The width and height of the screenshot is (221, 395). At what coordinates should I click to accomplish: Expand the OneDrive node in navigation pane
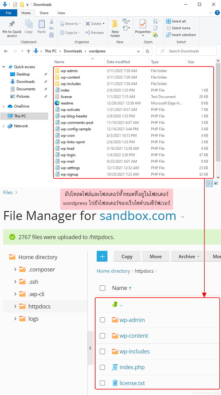pyautogui.click(x=4, y=106)
